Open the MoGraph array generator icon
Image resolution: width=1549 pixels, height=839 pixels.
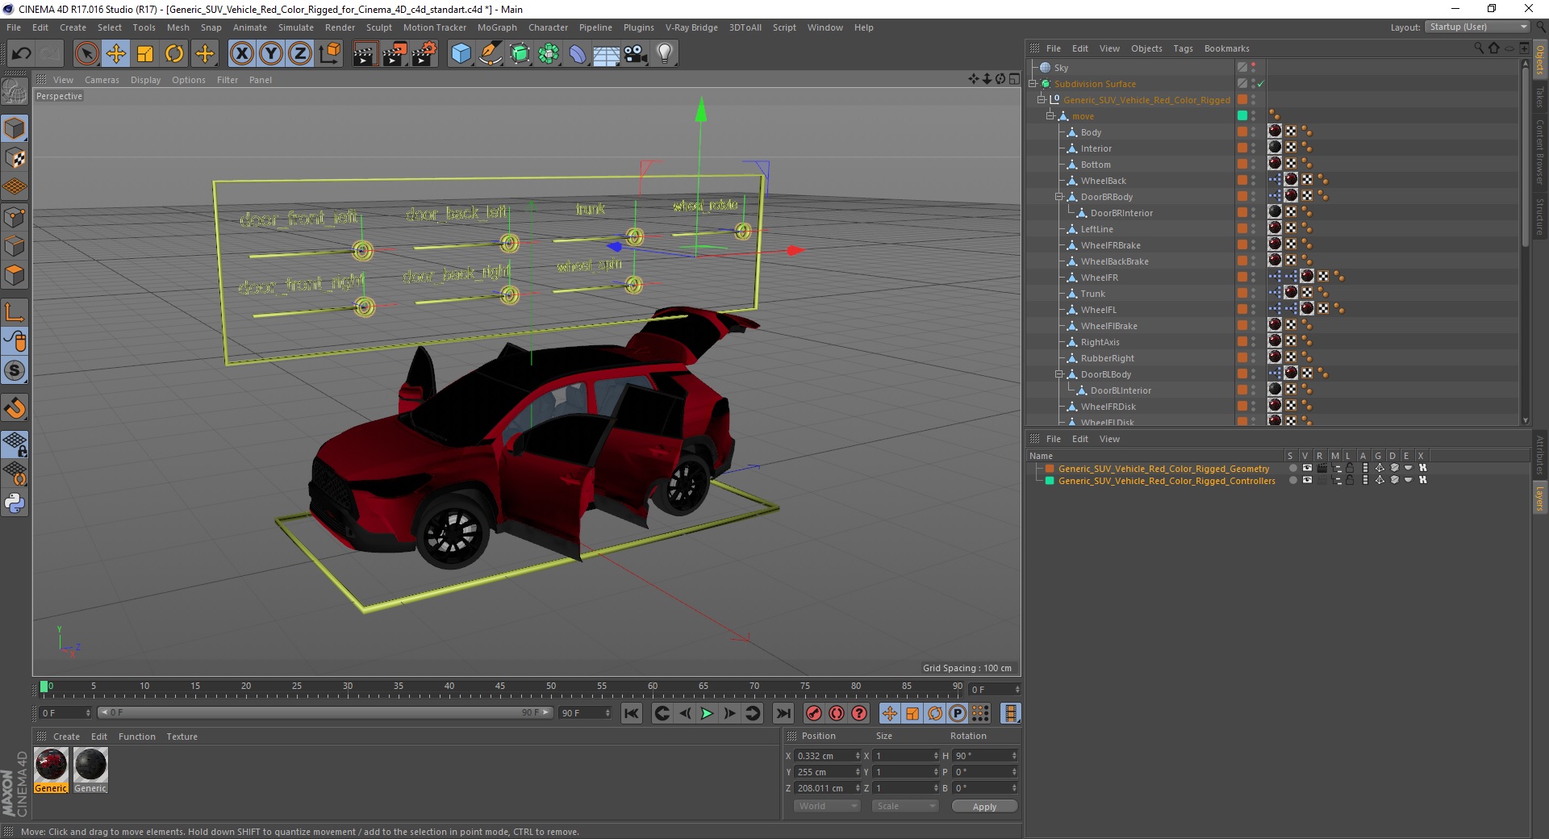click(549, 54)
